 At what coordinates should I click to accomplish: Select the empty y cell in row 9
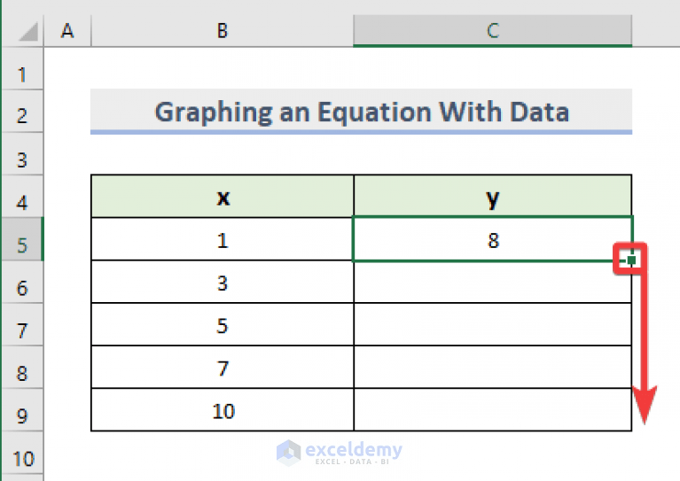coord(493,410)
